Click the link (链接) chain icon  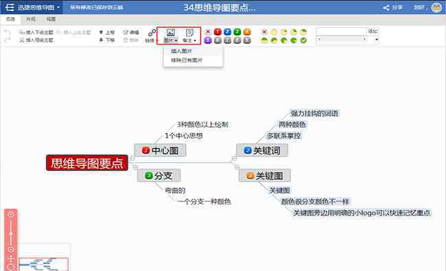(152, 33)
